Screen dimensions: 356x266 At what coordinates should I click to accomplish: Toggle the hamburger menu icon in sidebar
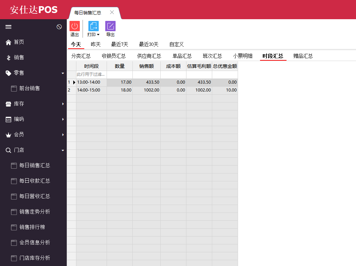tap(8, 27)
